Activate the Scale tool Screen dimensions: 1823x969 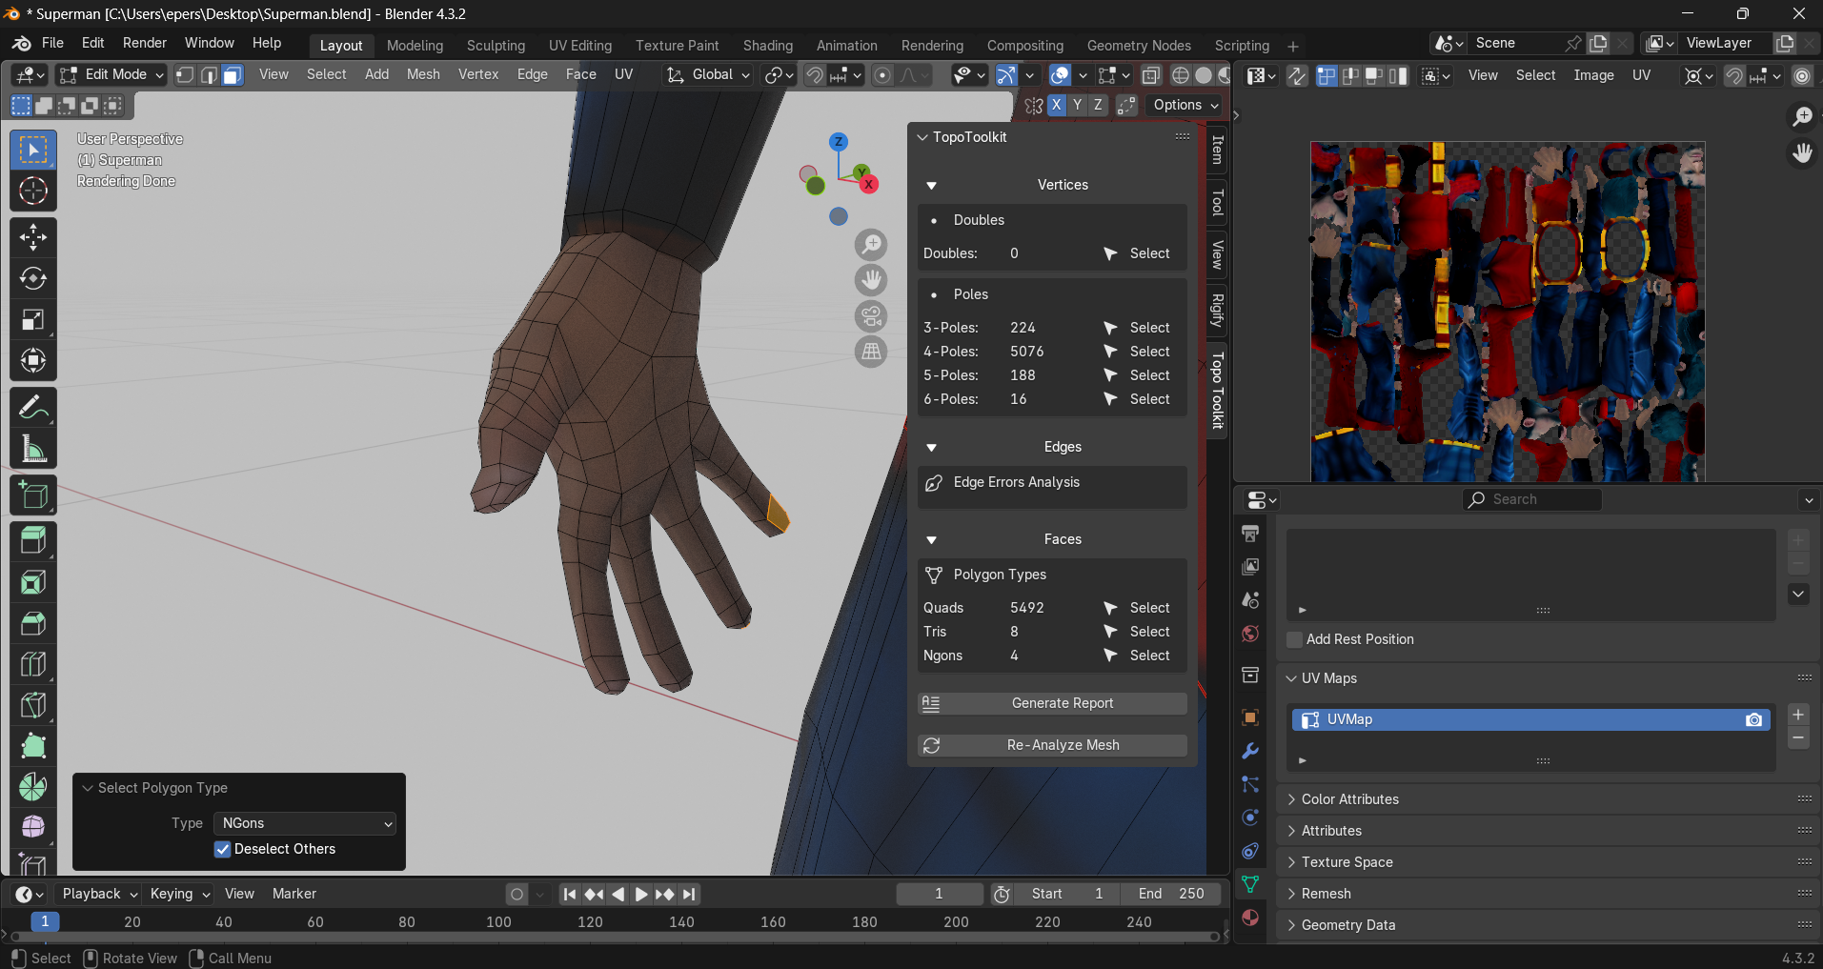point(33,319)
